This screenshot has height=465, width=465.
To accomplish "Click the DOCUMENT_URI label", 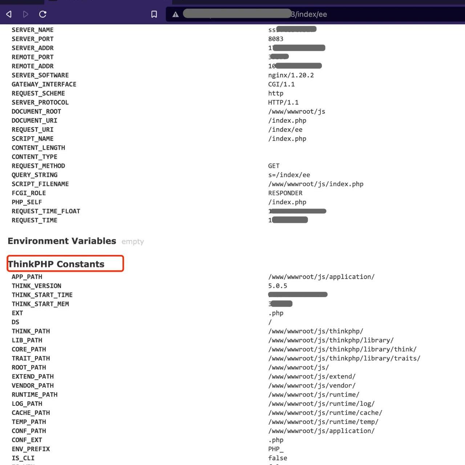I will (x=35, y=121).
